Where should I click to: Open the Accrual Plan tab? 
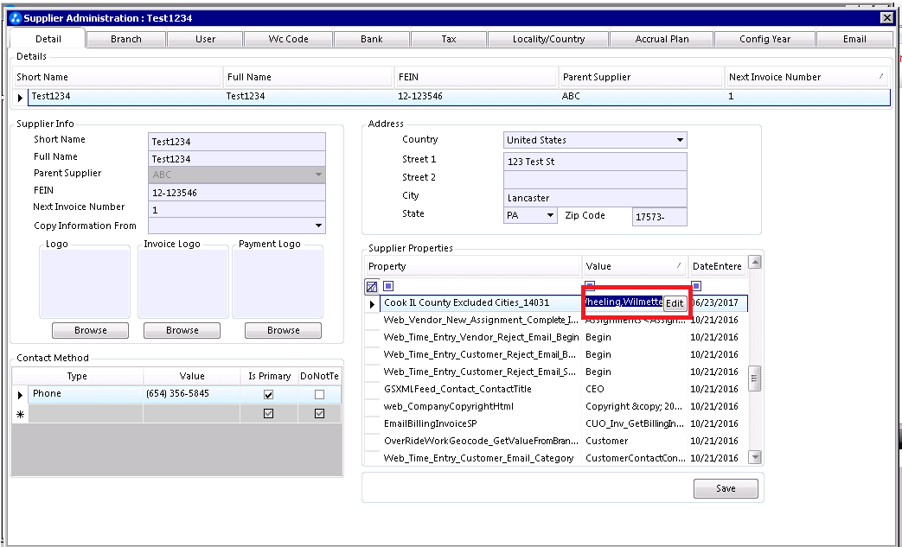coord(662,39)
